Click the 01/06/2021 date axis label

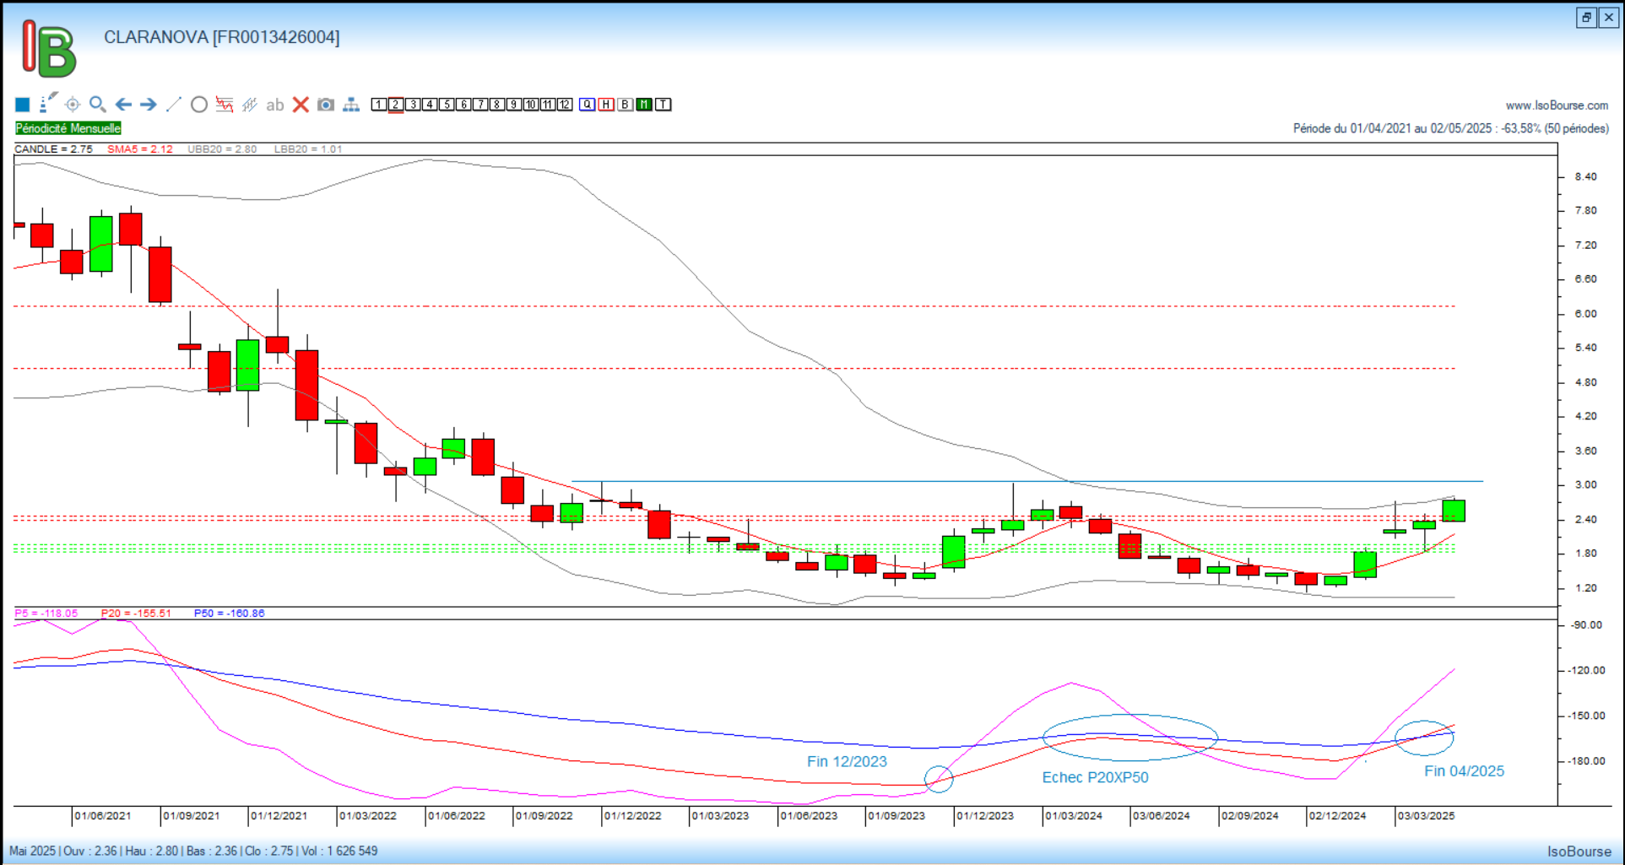pos(103,816)
